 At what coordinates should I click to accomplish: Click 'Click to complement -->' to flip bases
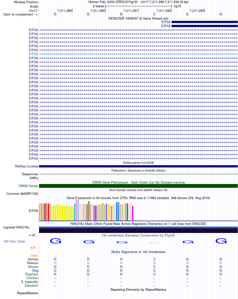(21, 15)
